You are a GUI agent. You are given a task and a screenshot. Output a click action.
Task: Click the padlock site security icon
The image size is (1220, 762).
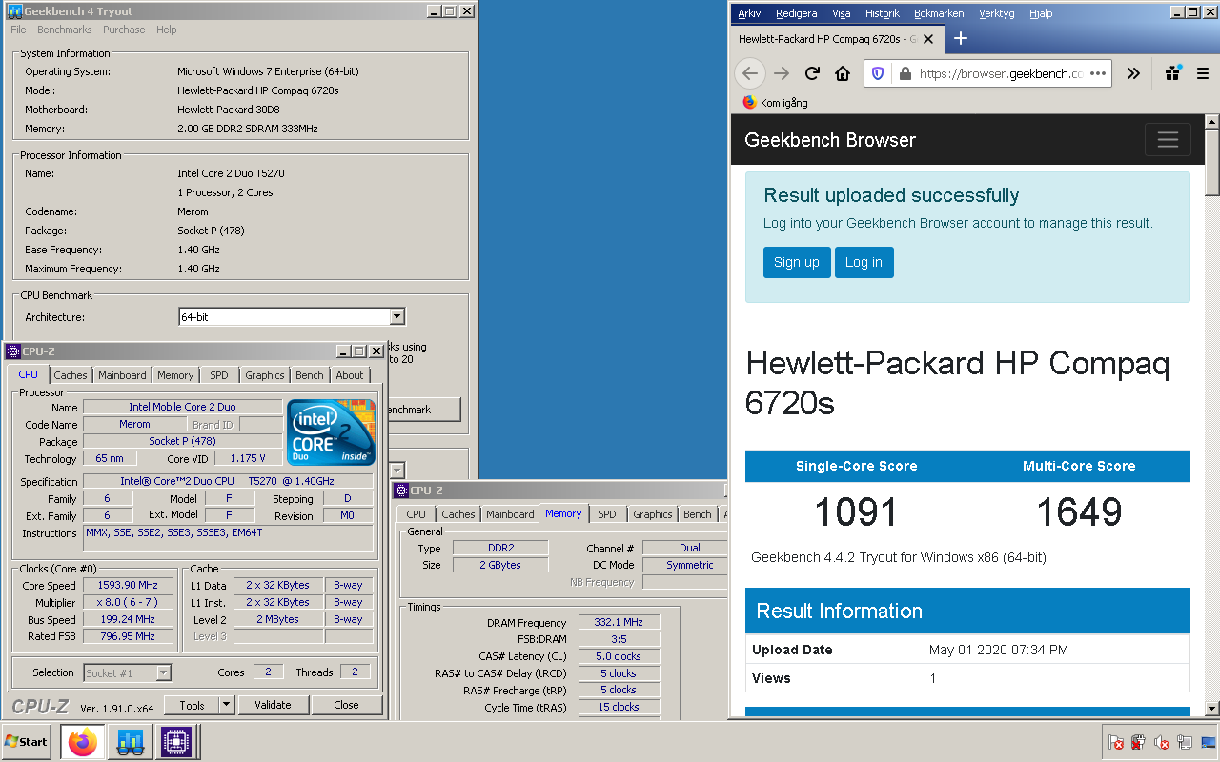pos(904,73)
